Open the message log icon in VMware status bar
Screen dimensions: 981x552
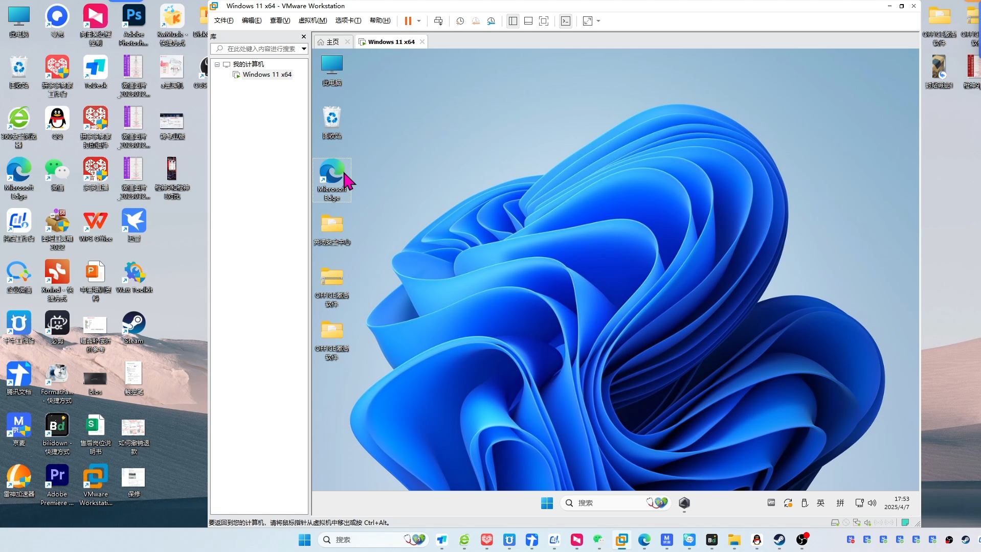pos(905,522)
